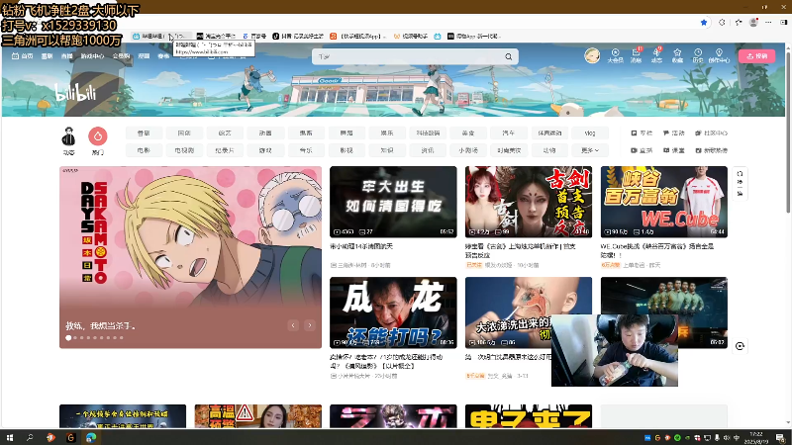Viewport: 792px width, 445px height.
Task: Open the browser three-dot settings menu
Action: point(768,22)
